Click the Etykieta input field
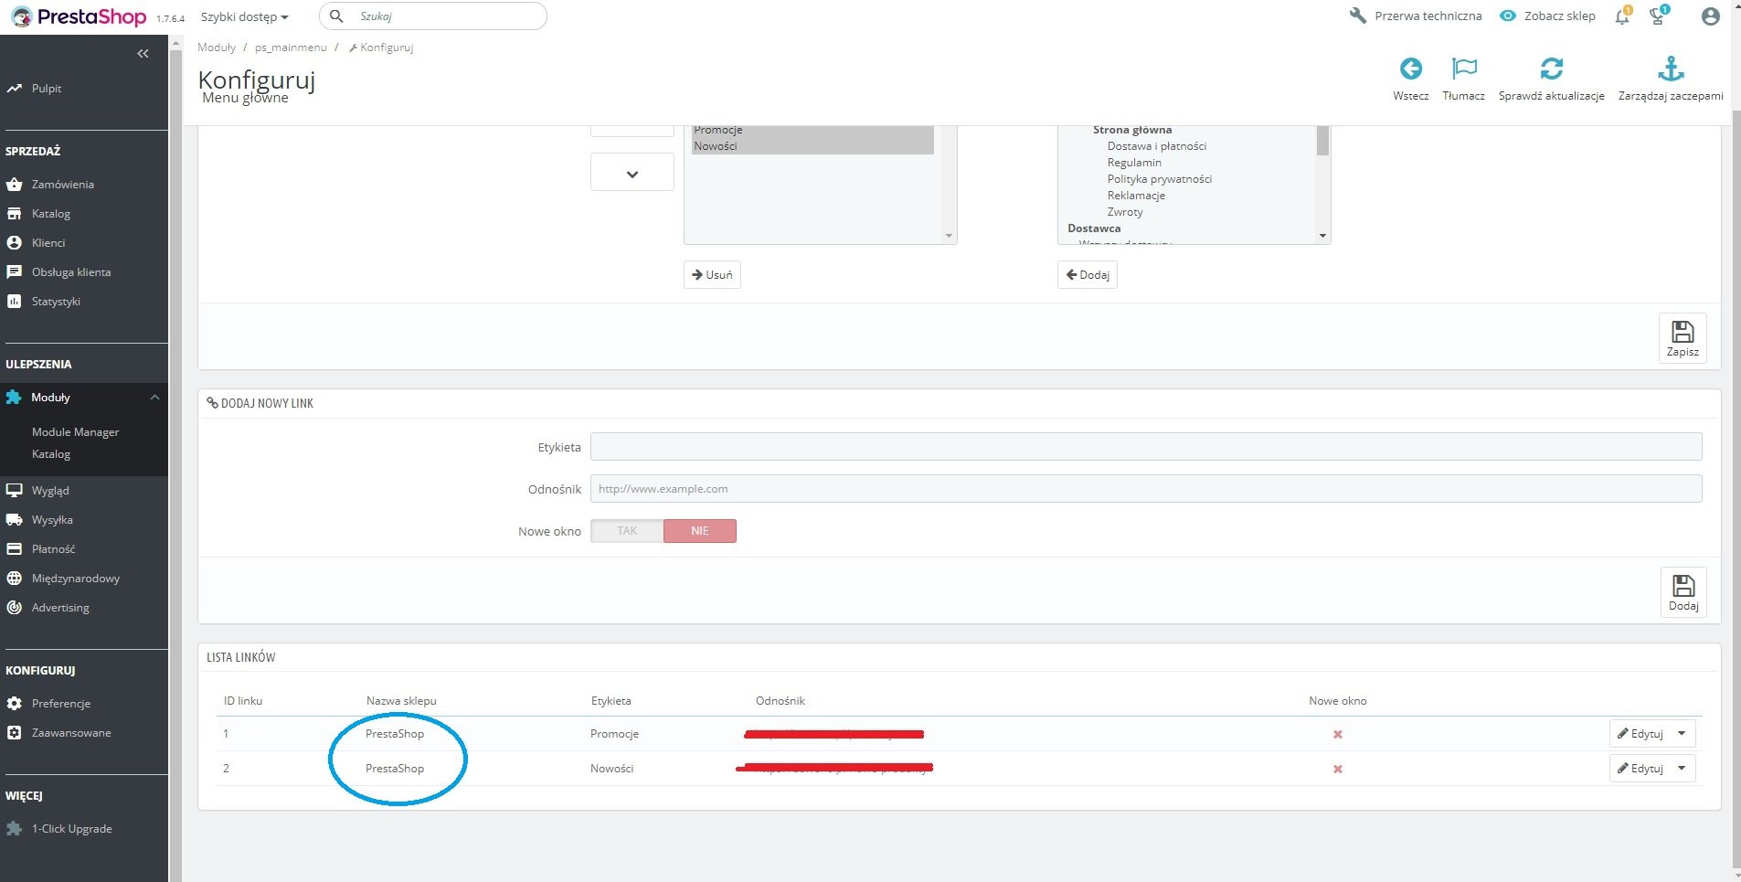 (x=1146, y=447)
